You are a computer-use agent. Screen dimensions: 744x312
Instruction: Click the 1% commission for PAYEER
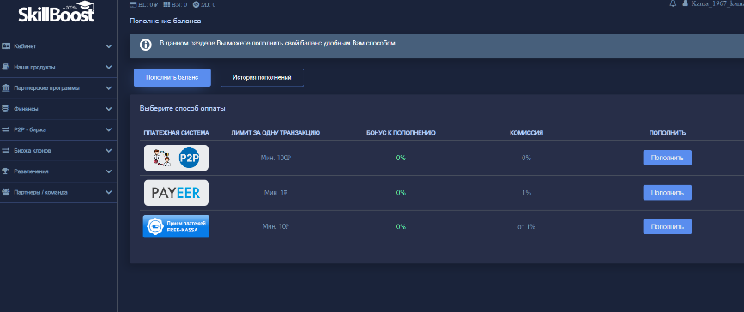coord(526,193)
